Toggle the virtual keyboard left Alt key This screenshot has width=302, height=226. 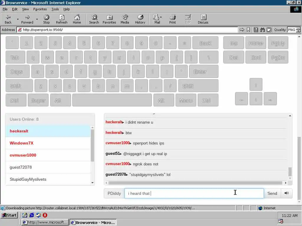point(60,100)
